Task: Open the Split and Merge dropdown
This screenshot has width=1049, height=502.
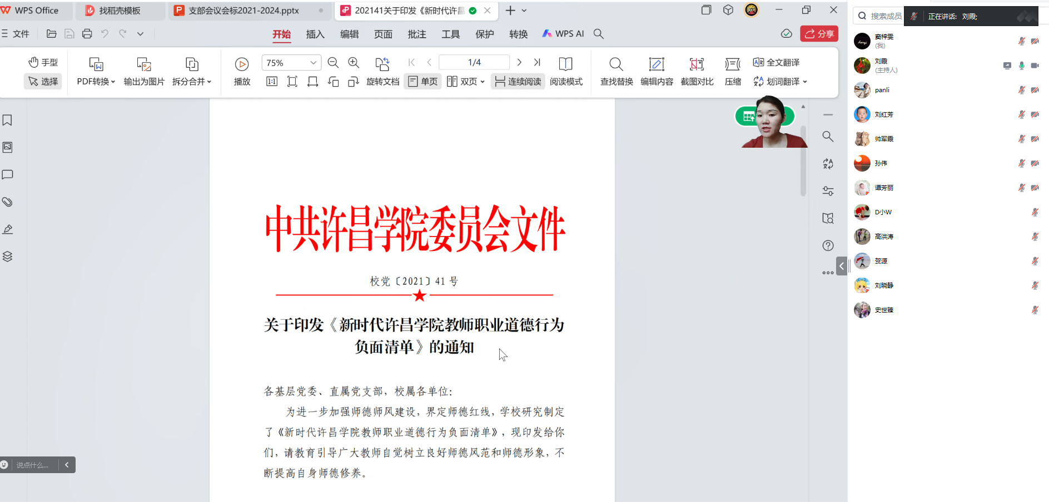Action: (x=192, y=82)
